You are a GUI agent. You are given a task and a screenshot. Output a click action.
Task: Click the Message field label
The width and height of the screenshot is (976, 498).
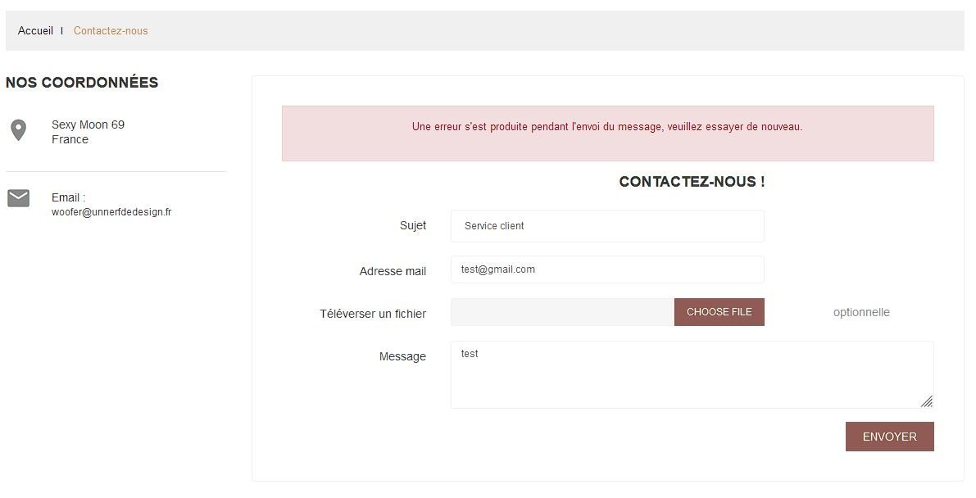402,356
